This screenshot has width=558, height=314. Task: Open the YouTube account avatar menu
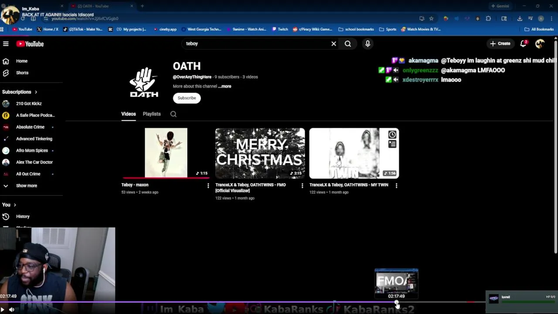pyautogui.click(x=540, y=44)
